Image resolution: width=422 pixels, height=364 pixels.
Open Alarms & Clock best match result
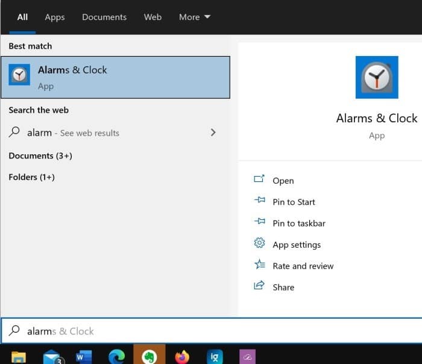tap(116, 78)
